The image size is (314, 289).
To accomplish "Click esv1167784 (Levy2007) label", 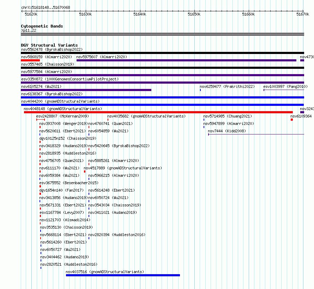I will (x=62, y=212).
